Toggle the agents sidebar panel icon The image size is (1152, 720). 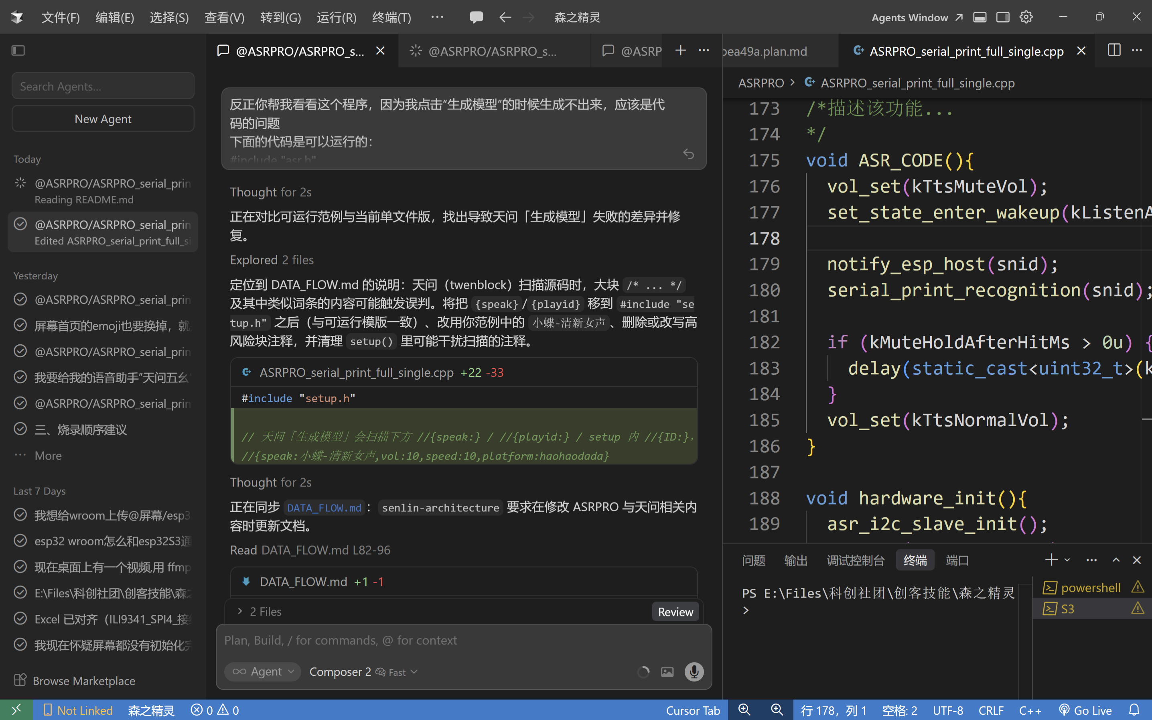click(18, 51)
